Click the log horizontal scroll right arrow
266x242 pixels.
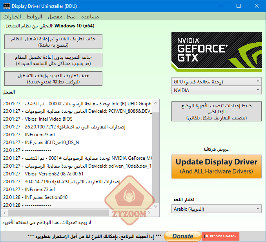[x=149, y=213]
